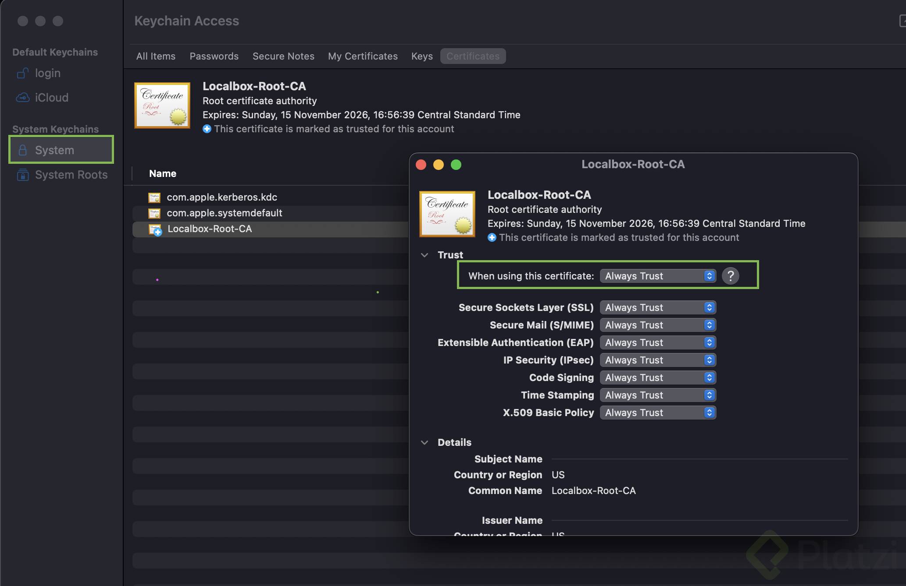Click the System keychain lock icon

pyautogui.click(x=23, y=150)
